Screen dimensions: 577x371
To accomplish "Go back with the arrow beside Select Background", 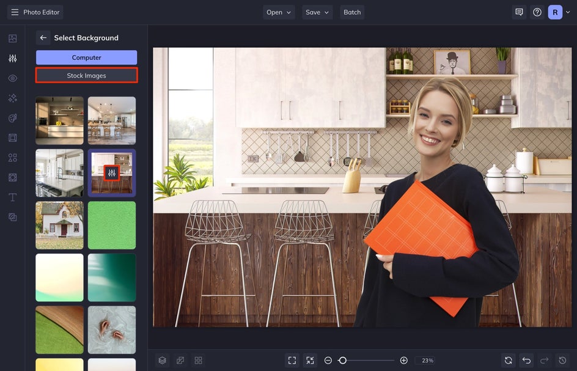I will point(43,37).
